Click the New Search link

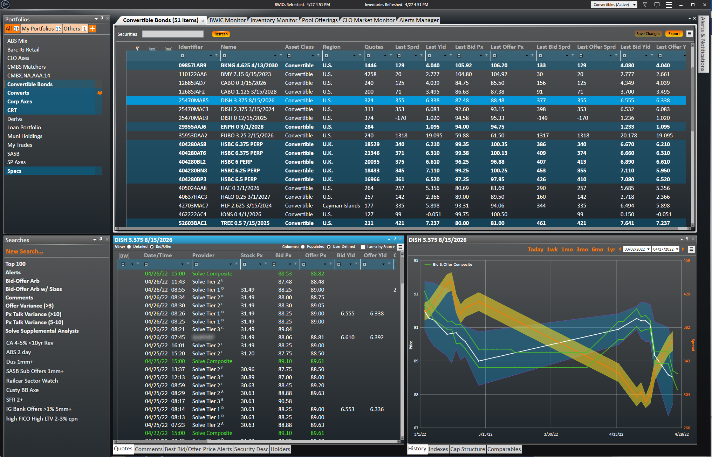click(25, 251)
